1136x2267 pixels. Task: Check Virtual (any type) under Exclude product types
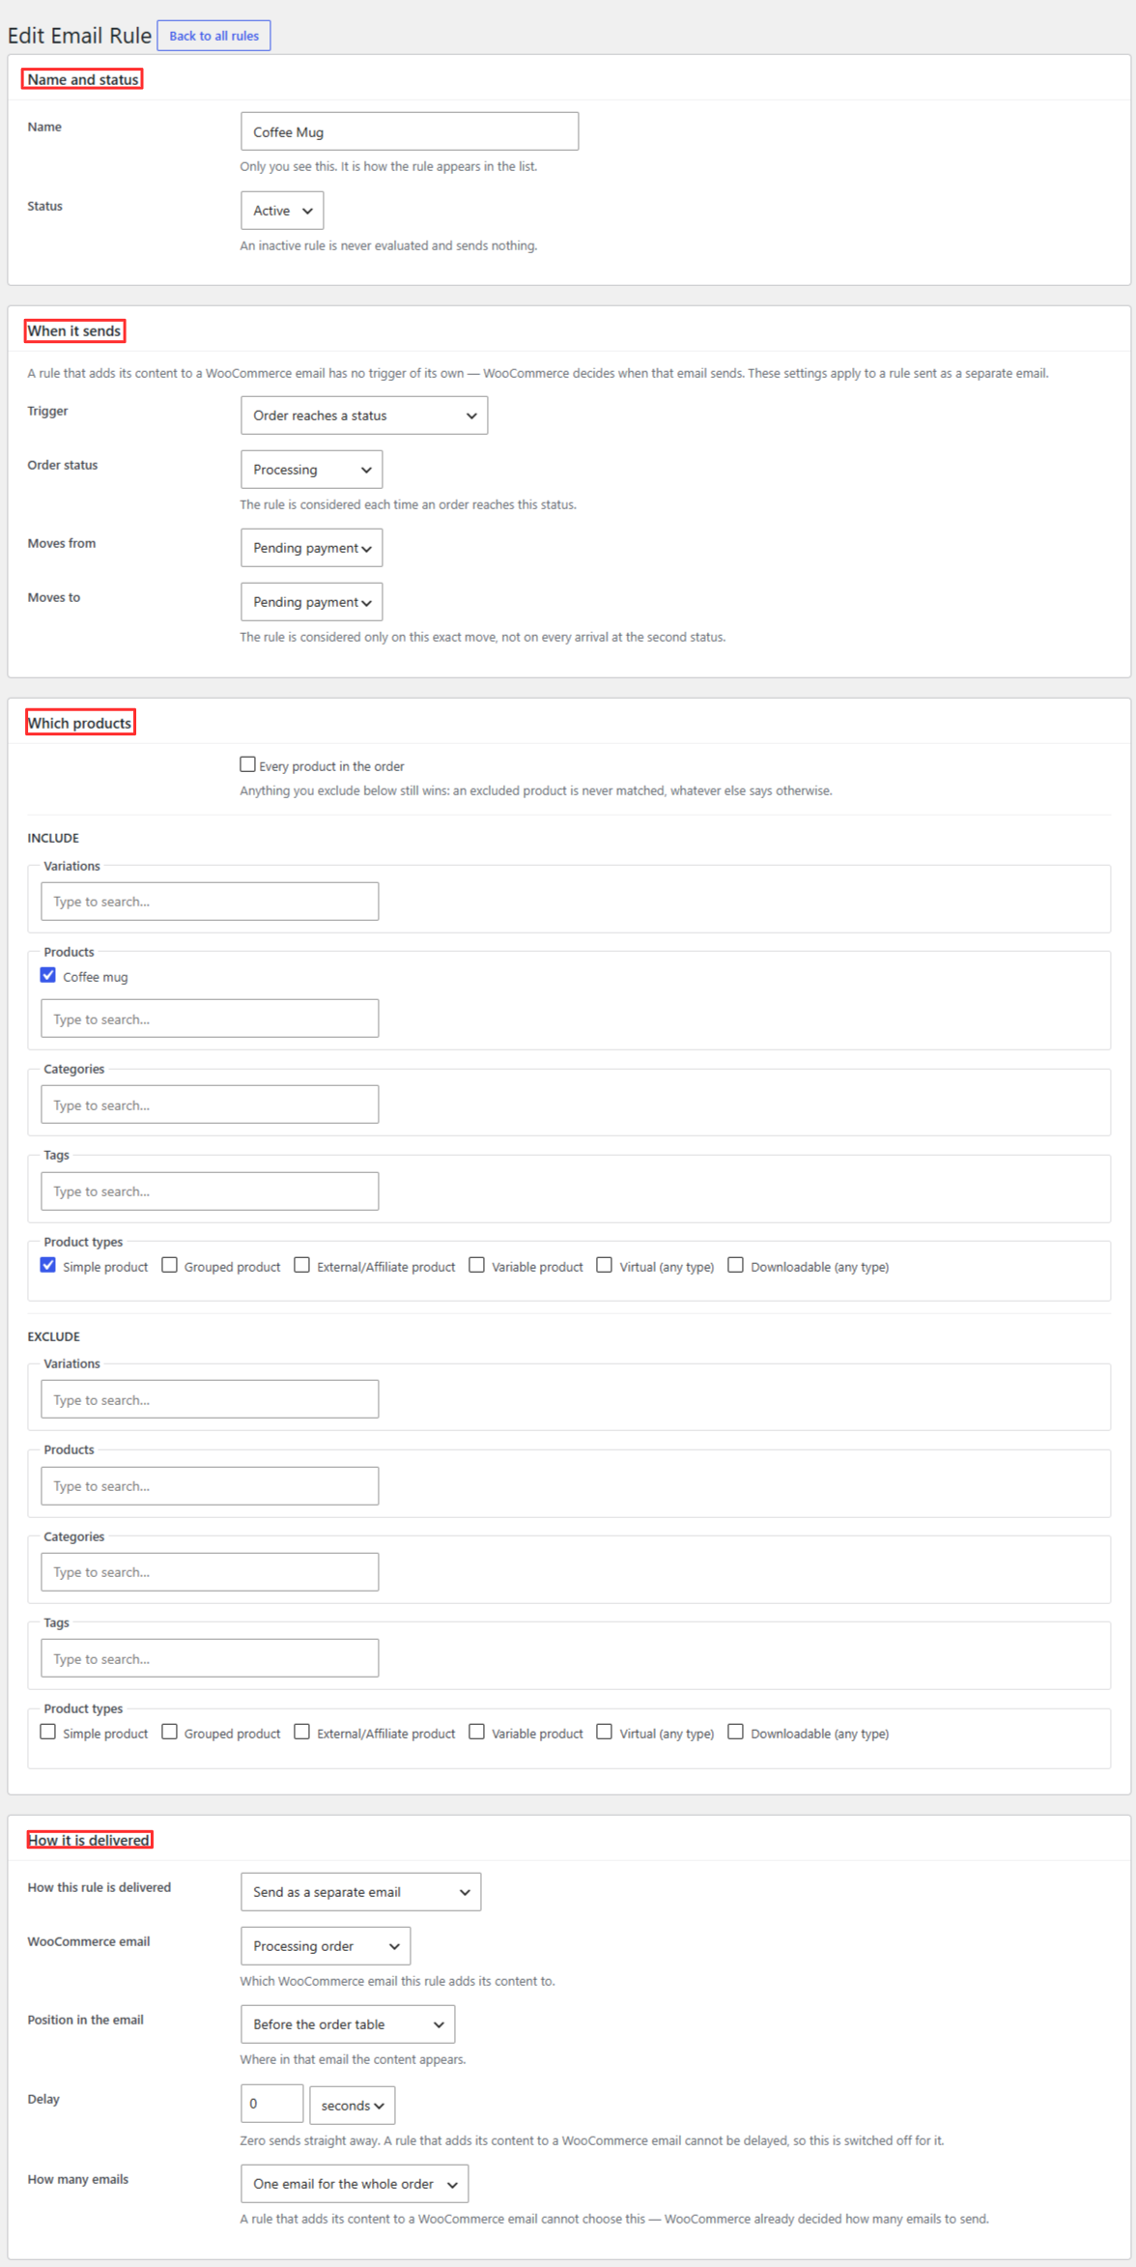(x=604, y=1732)
